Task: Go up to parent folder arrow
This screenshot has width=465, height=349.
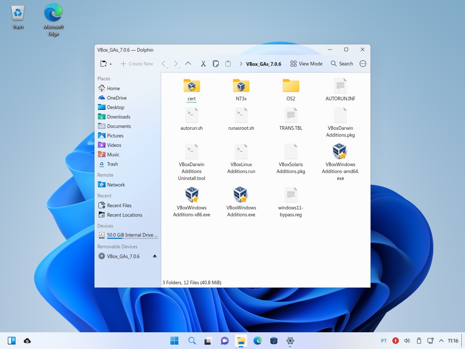Action: pos(188,63)
